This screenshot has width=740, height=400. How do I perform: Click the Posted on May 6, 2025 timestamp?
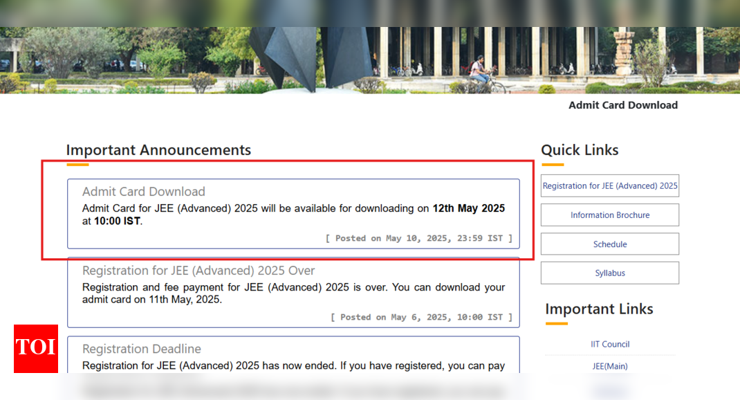(421, 317)
